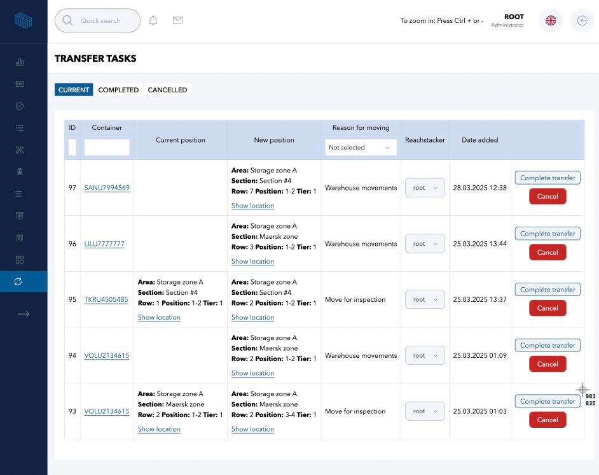
Task: Switch to the CANCELLED tab
Action: [x=167, y=90]
